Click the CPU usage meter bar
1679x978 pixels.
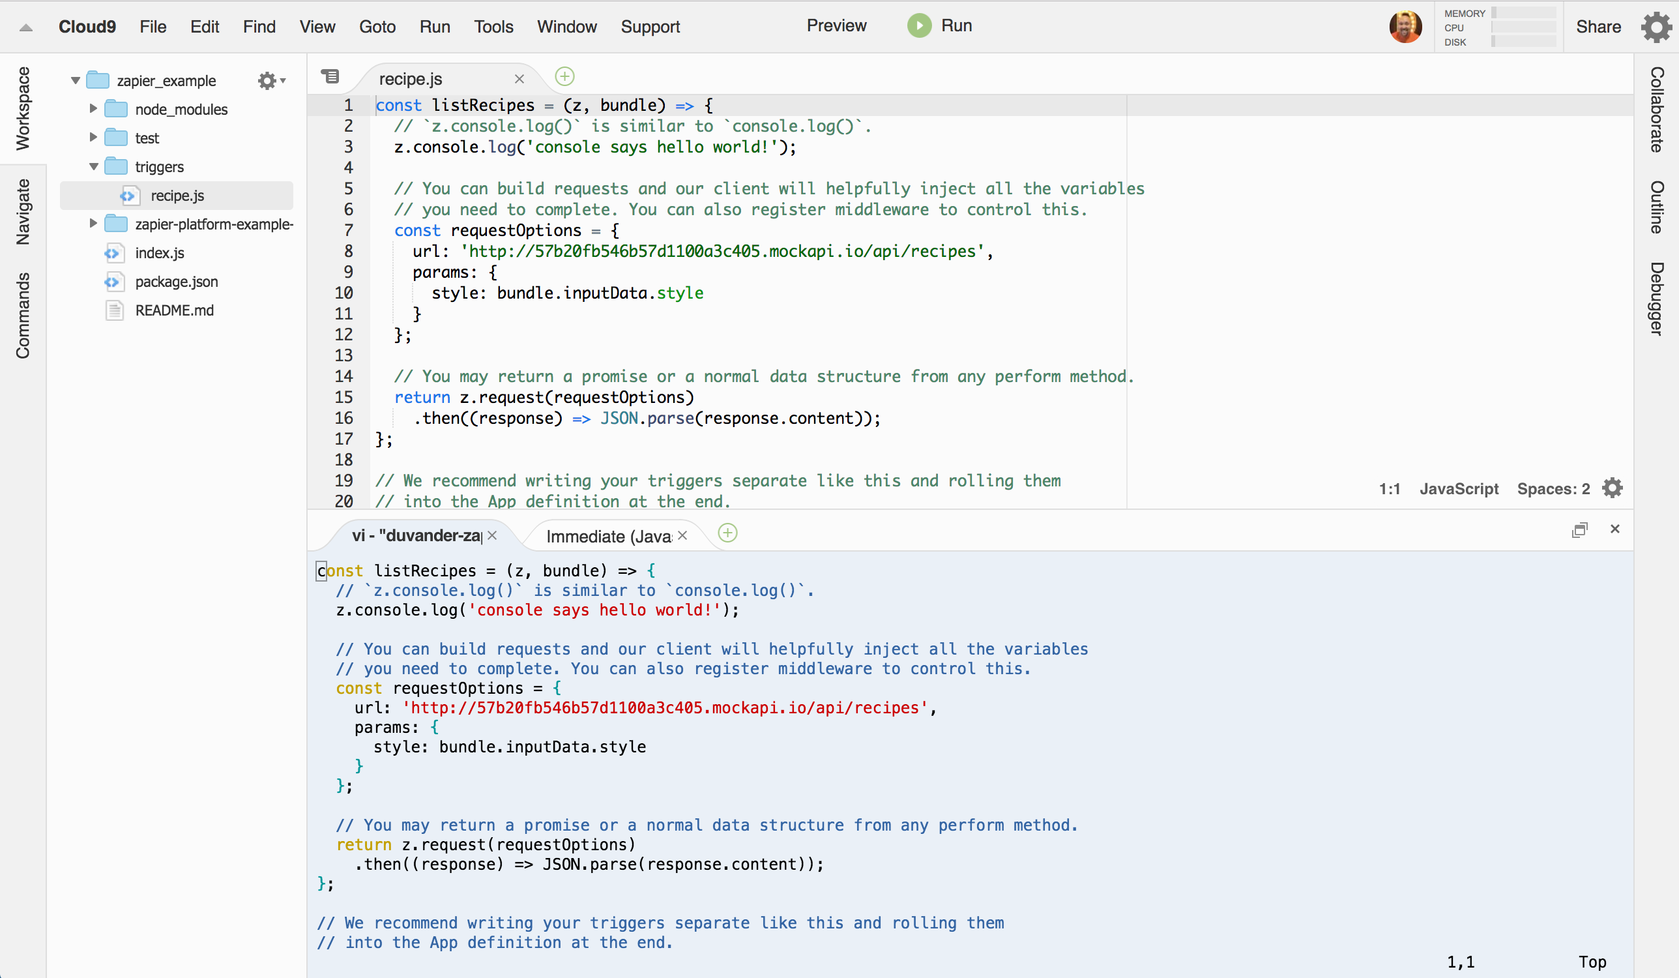pos(1523,27)
